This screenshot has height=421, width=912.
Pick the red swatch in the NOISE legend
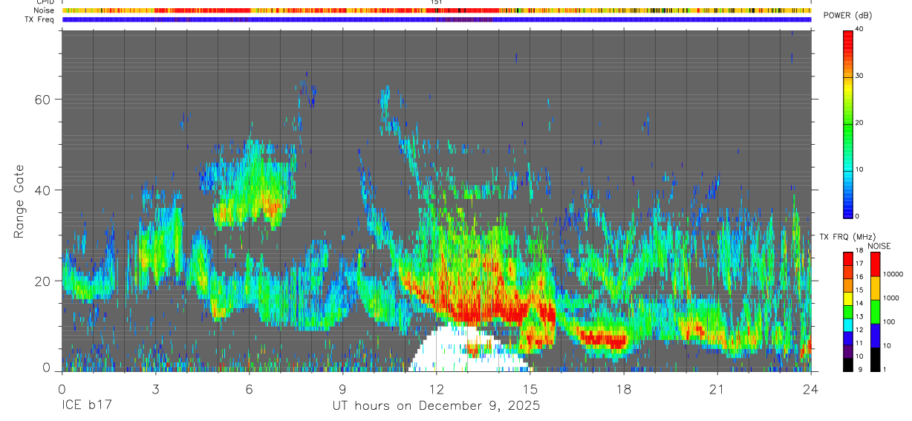coord(876,264)
